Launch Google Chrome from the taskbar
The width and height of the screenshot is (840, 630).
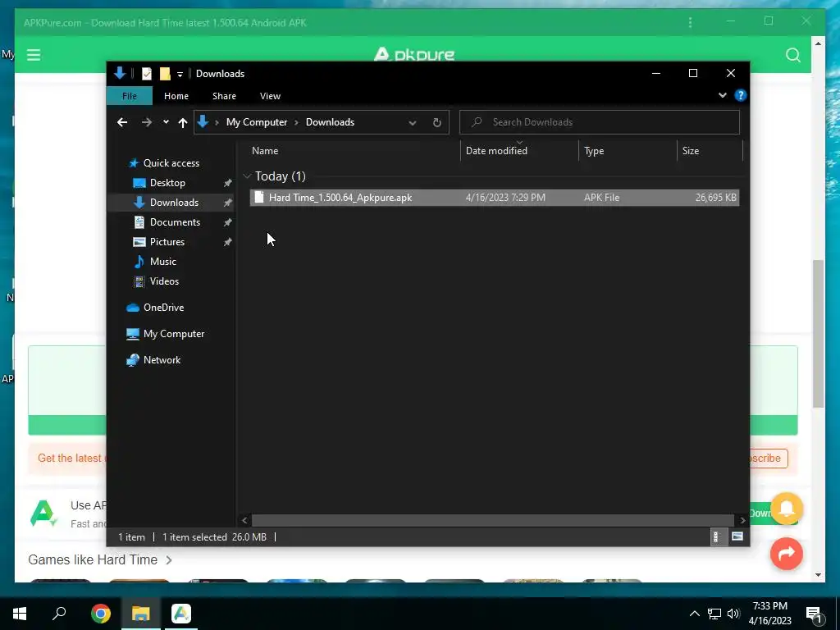pyautogui.click(x=101, y=614)
